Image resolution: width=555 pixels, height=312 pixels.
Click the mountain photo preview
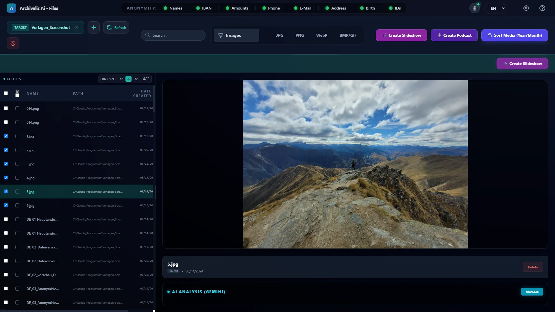point(355,164)
